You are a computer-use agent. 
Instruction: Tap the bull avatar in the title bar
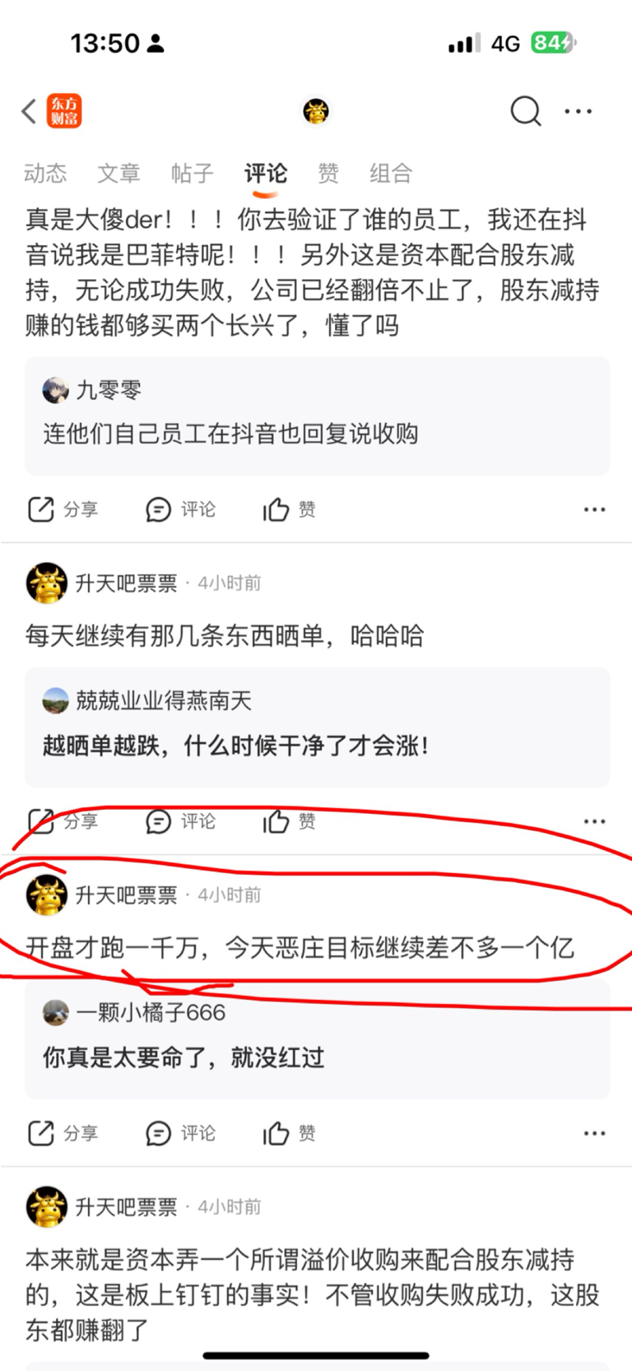(316, 111)
